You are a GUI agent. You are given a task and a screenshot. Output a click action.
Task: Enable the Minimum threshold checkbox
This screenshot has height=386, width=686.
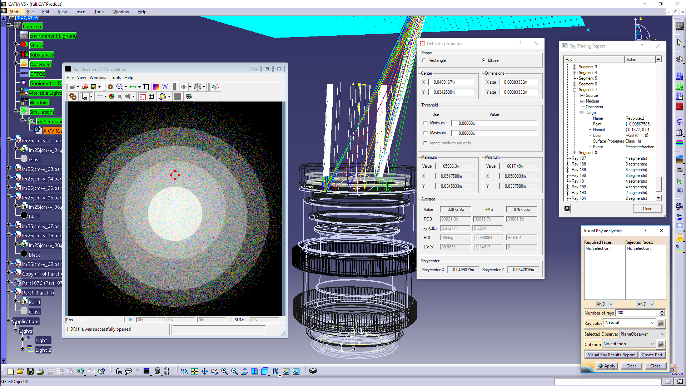pyautogui.click(x=425, y=123)
